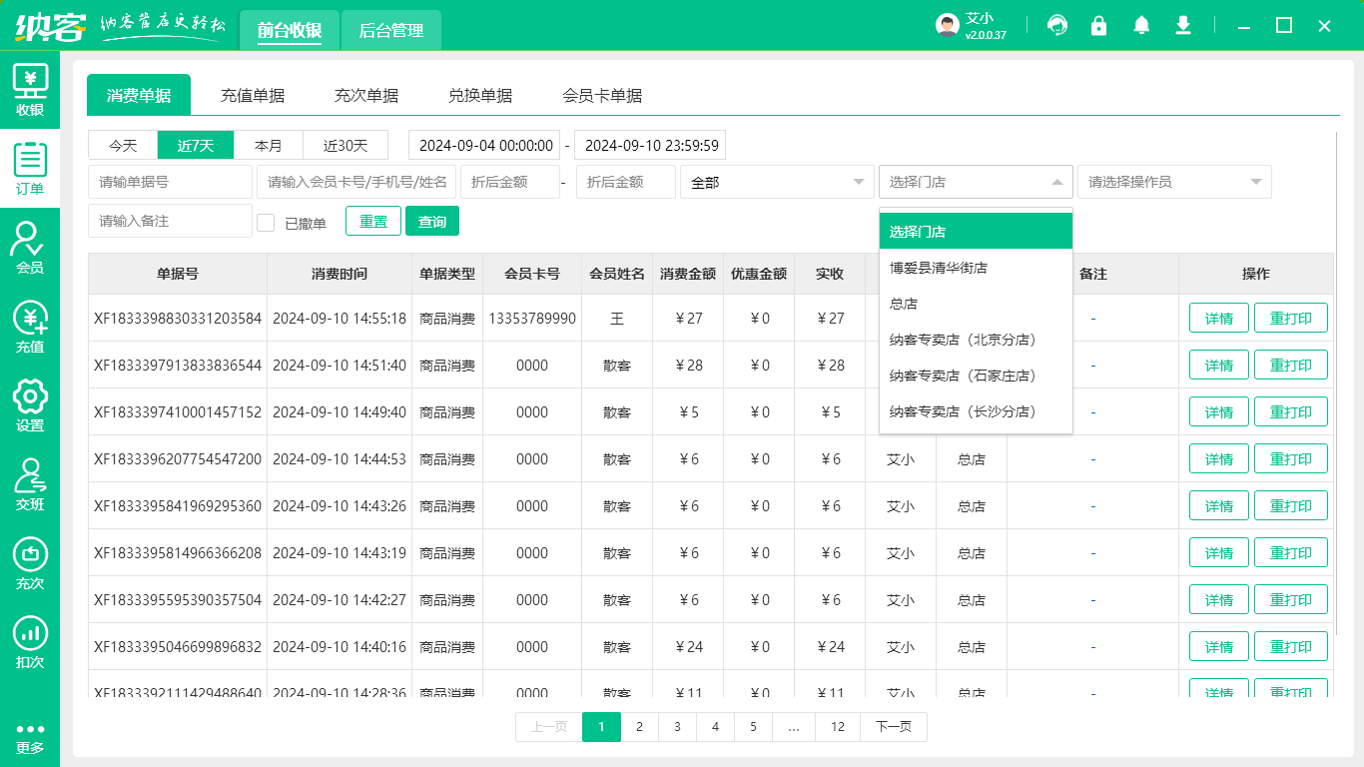Screen dimensions: 1364x767
Task: Open the 扣次 deduct-count sidebar icon
Action: click(30, 642)
